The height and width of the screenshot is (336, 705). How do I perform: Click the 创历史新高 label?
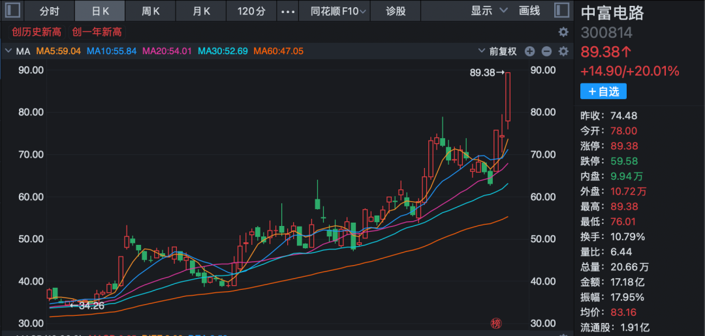(x=37, y=32)
